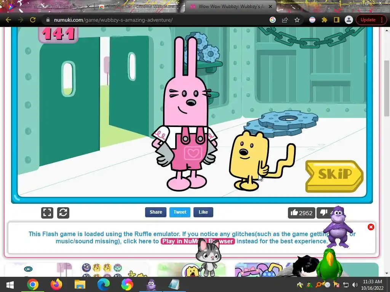Enter fullscreen mode for the game

tap(47, 213)
